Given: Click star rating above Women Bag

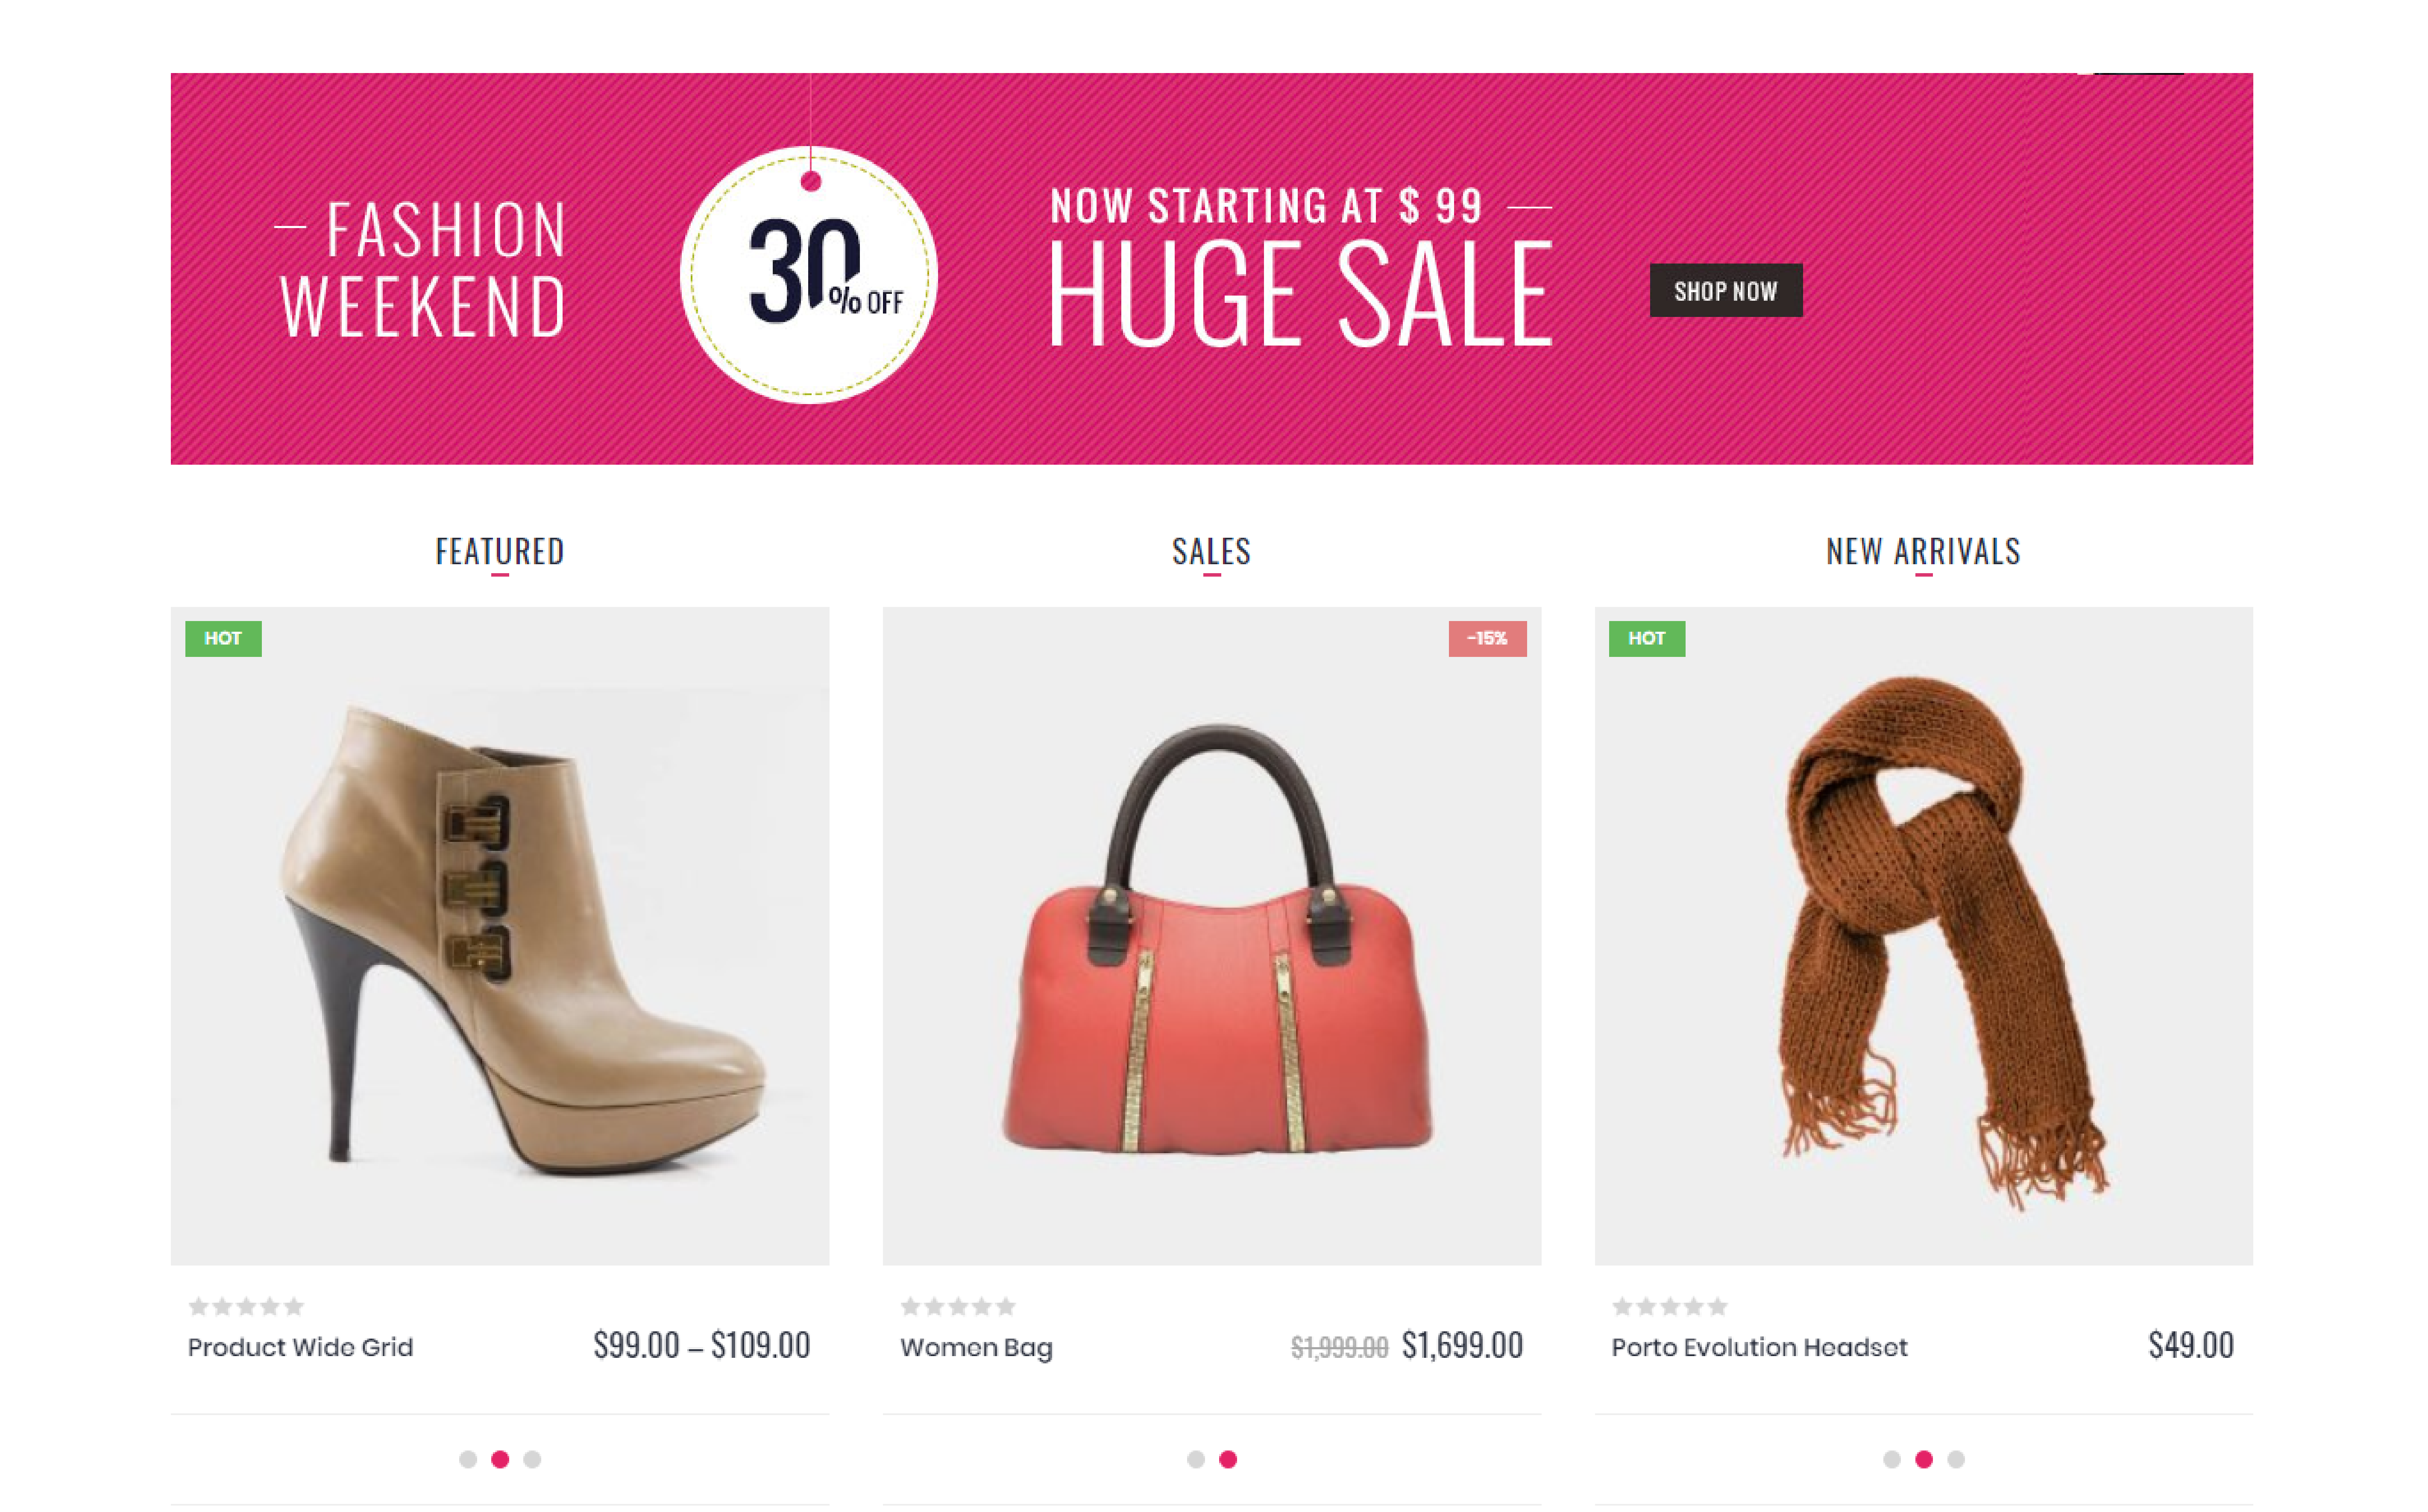Looking at the screenshot, I should 958,1306.
